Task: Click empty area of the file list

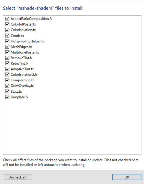Action: pos(72,127)
